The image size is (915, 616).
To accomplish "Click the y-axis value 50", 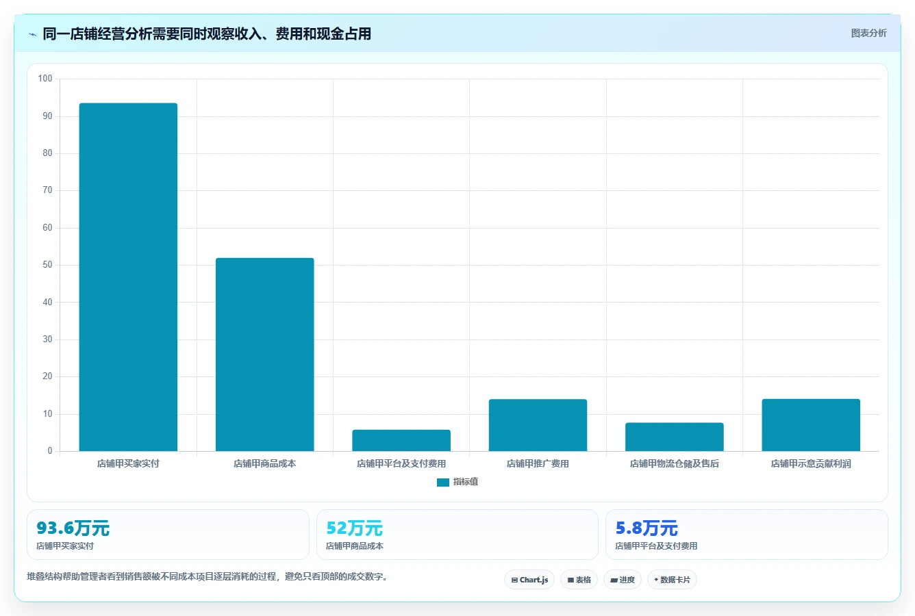I will click(x=47, y=265).
